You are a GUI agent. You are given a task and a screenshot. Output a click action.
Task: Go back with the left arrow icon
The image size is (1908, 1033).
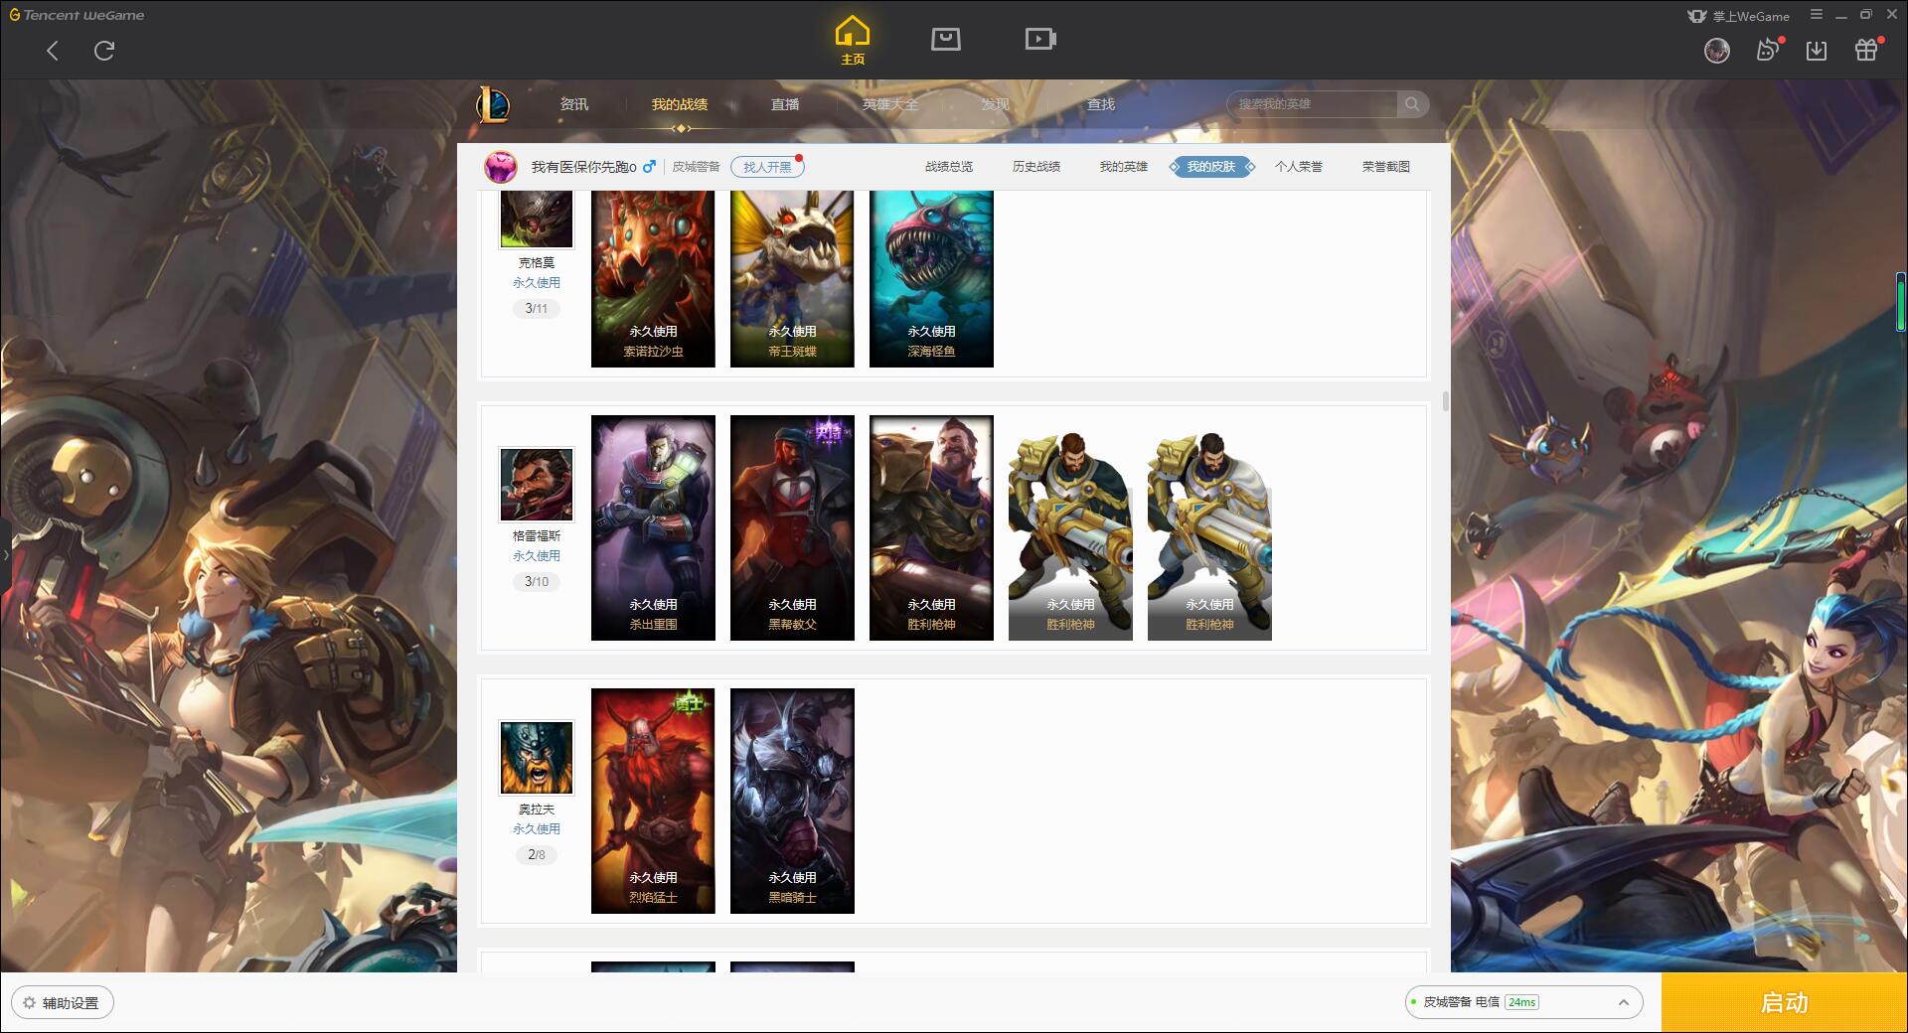pos(53,51)
